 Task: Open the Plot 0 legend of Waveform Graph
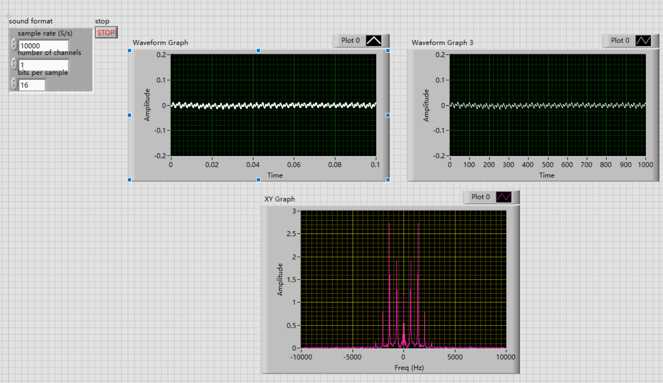tap(350, 40)
